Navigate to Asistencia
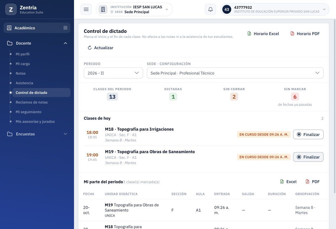 tap(25, 83)
